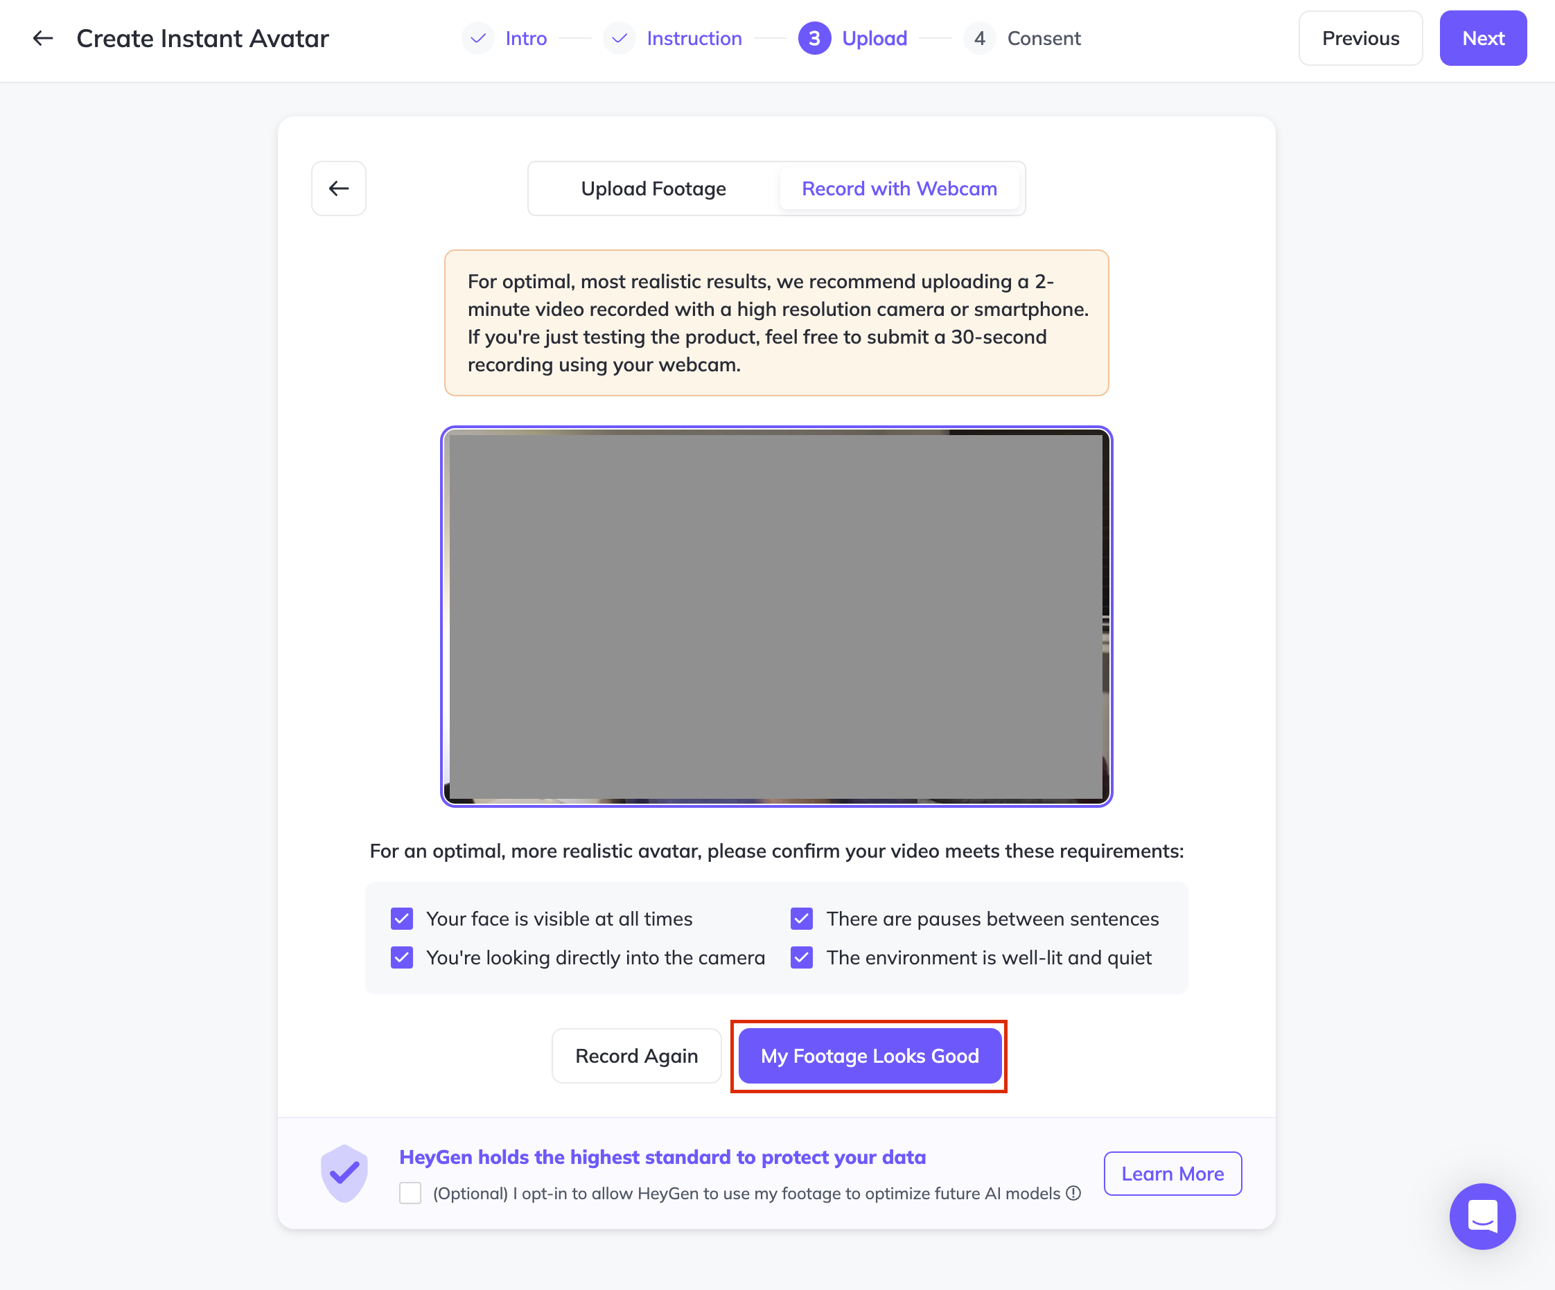
Task: Open the chat support bubble
Action: tap(1482, 1216)
